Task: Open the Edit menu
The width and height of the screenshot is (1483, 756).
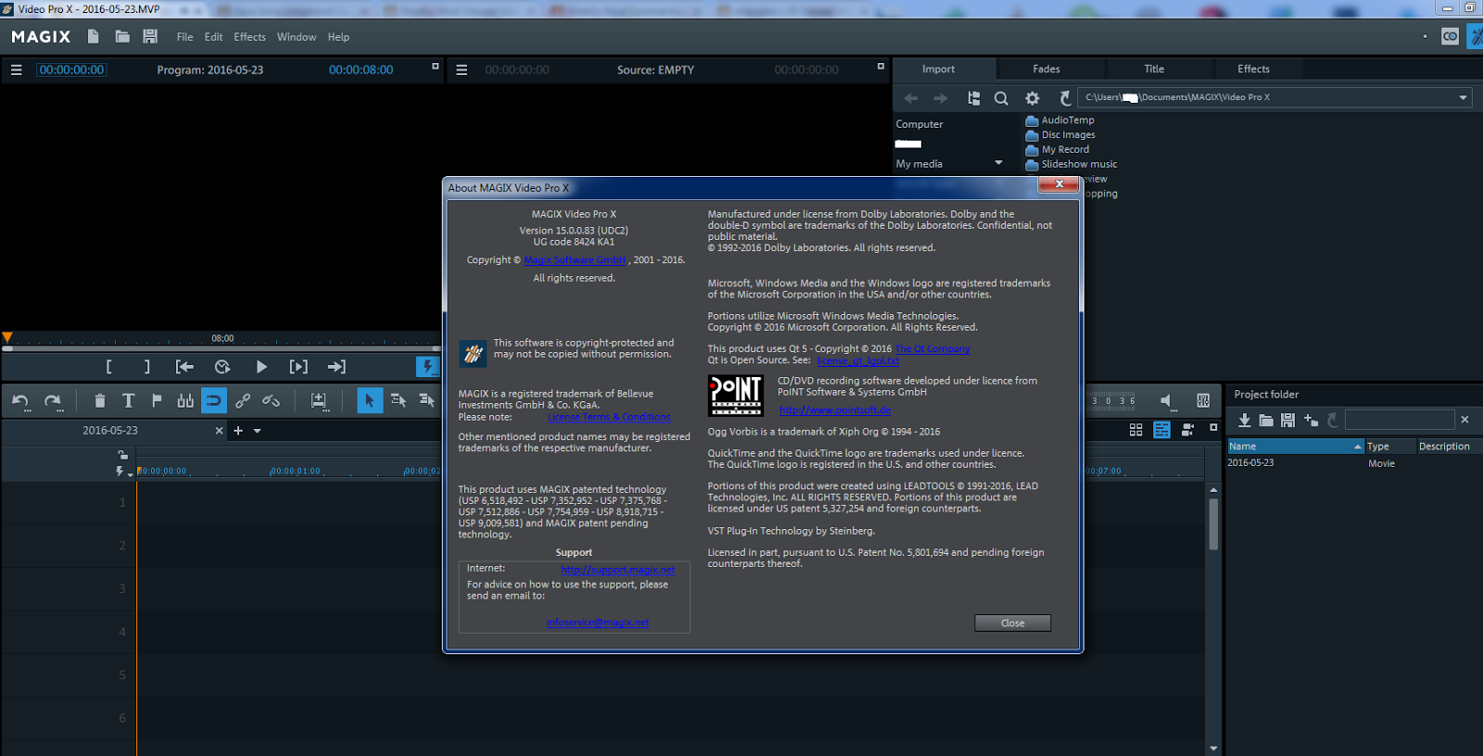Action: pyautogui.click(x=214, y=37)
